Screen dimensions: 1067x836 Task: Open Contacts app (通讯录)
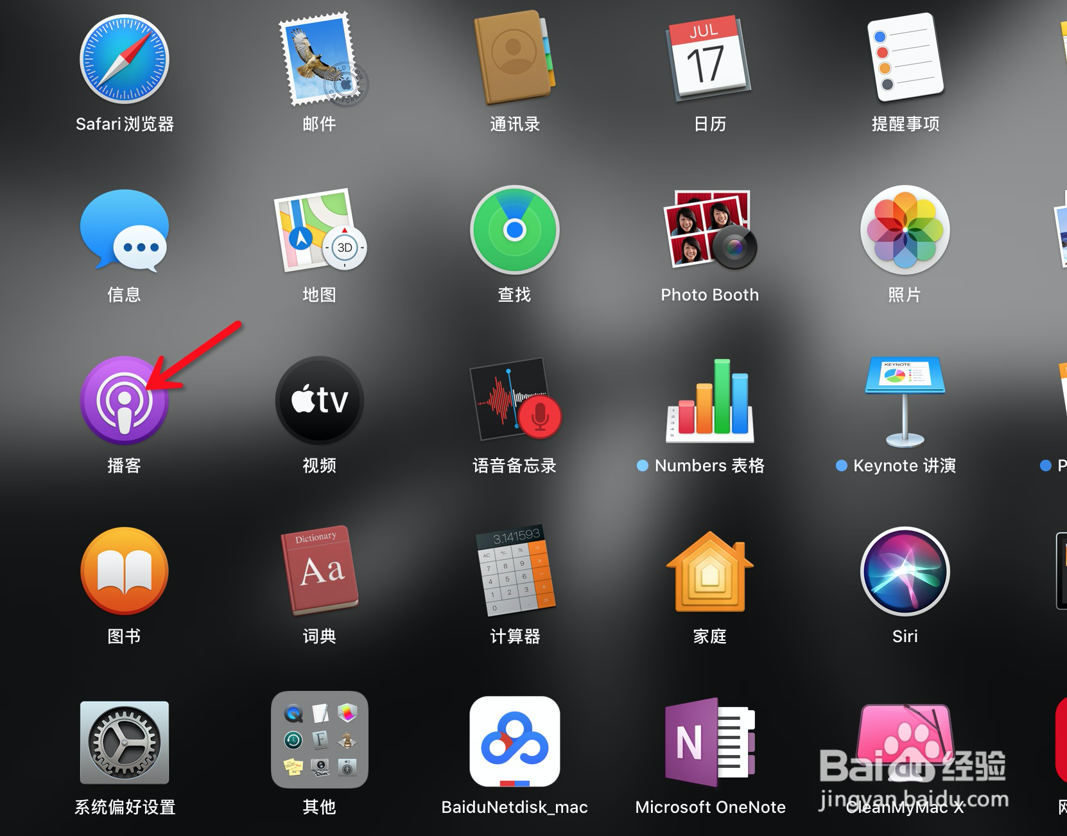coord(515,58)
